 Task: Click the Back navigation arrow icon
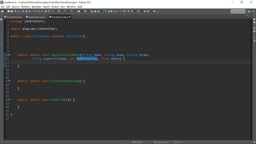click(148, 11)
